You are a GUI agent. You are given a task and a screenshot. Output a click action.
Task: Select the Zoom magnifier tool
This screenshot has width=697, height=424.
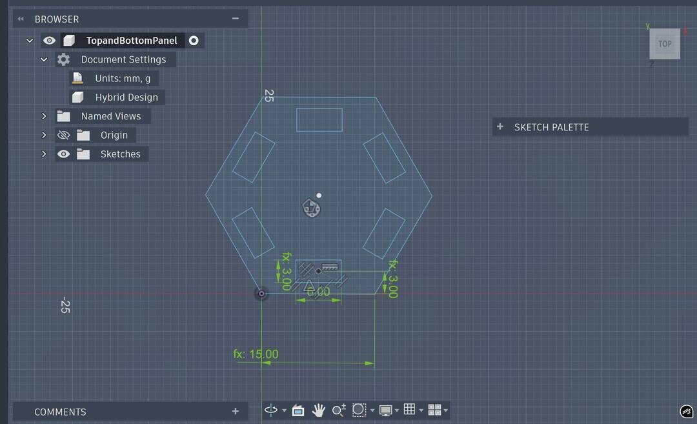click(x=339, y=410)
